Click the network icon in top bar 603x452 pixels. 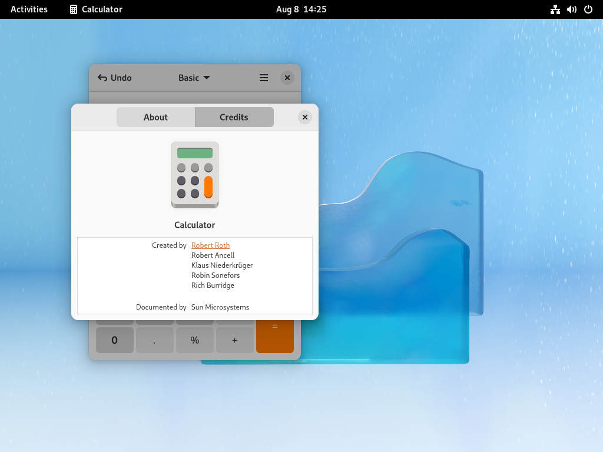point(555,9)
